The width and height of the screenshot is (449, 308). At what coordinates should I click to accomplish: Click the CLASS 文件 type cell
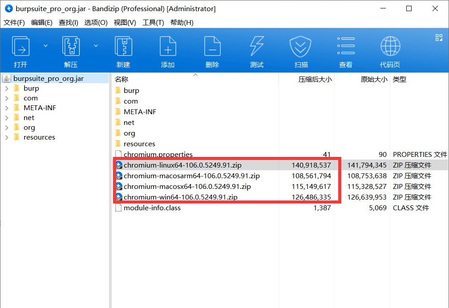[x=411, y=208]
